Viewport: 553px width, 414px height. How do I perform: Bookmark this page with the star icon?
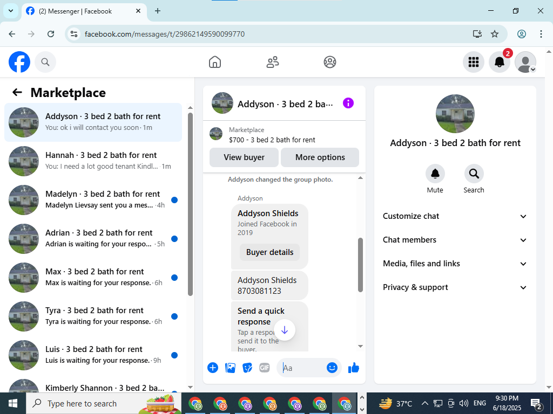495,34
